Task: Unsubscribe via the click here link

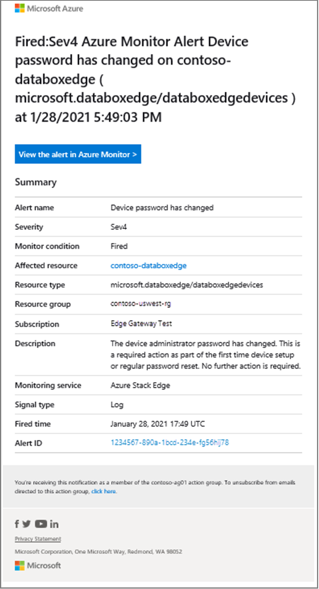Action: [x=103, y=491]
